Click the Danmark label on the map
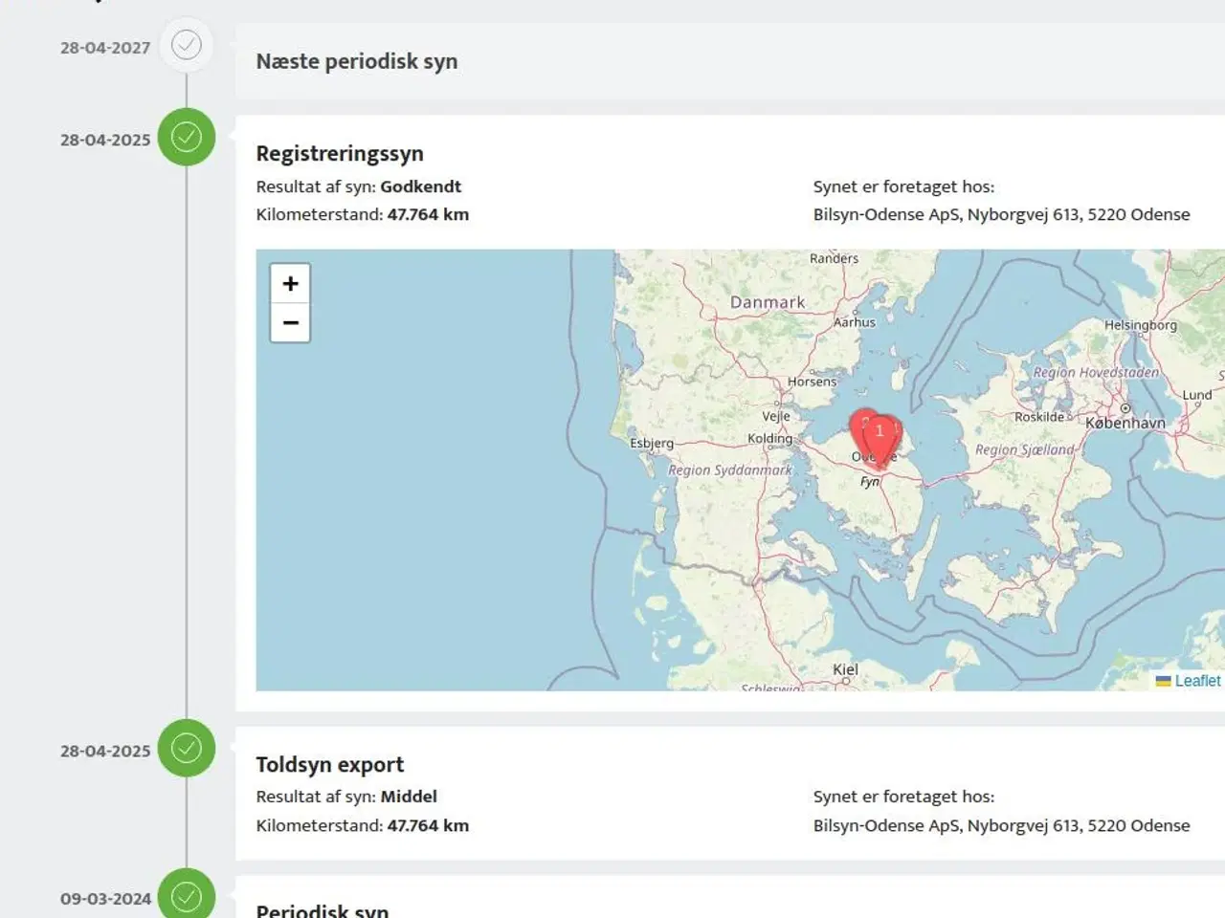This screenshot has width=1225, height=918. tap(768, 302)
